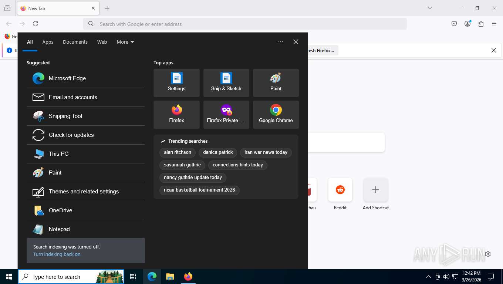Open search panel options ellipsis menu

(x=280, y=42)
